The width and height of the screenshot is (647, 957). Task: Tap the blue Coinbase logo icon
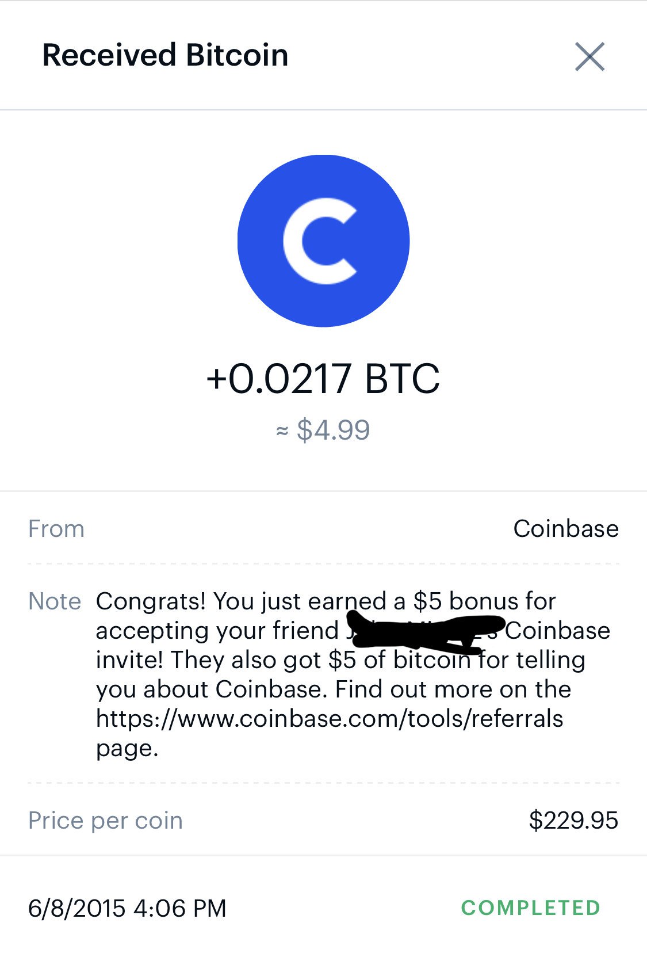(x=323, y=241)
